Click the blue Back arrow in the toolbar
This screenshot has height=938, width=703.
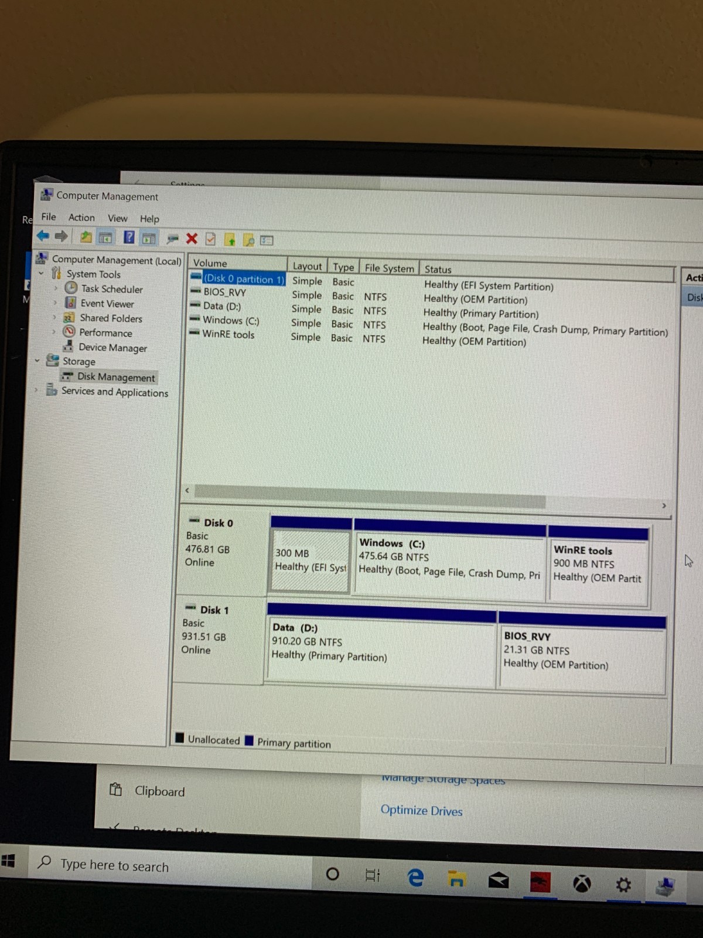pos(43,236)
